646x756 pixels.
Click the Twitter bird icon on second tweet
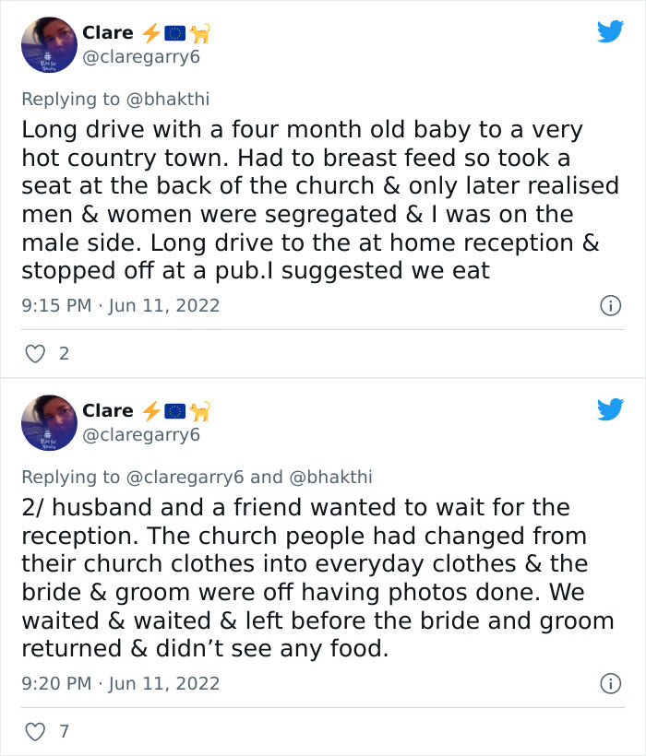610,409
